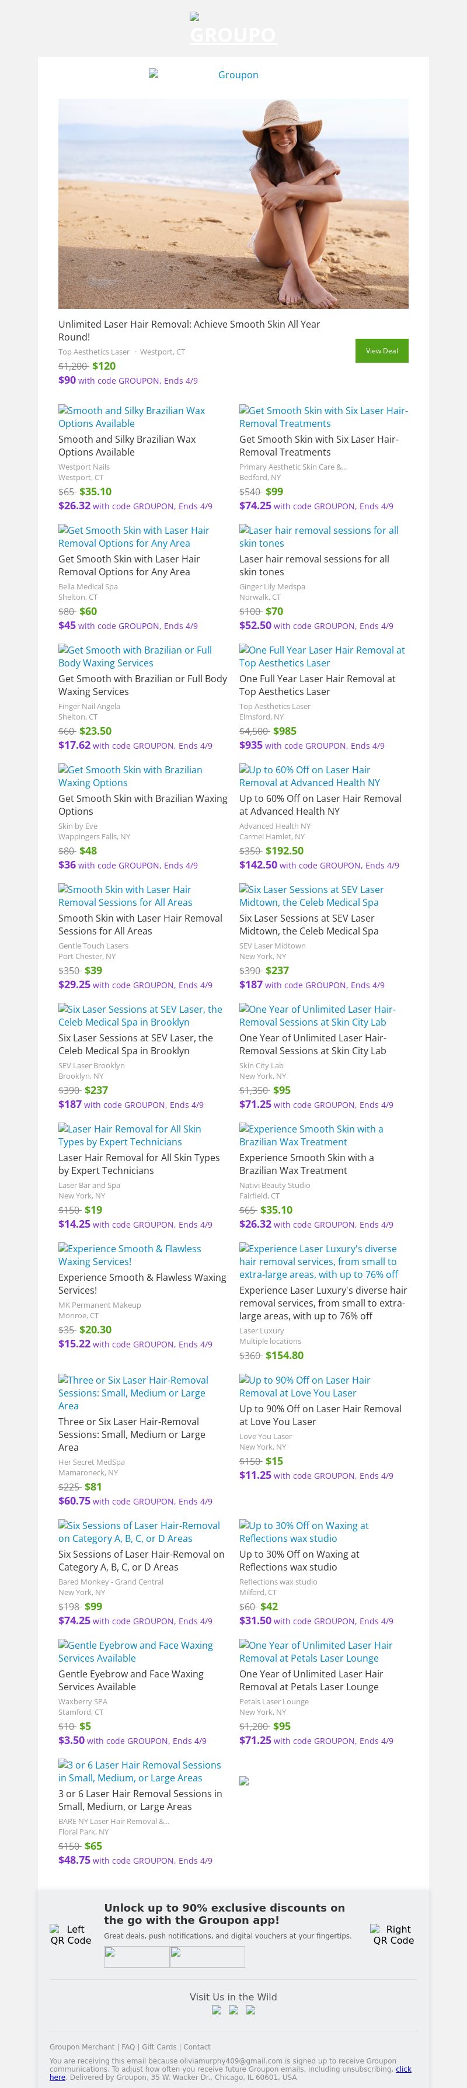
Task: Click the 'click here' unsubscribe link
Action: pos(403,2069)
